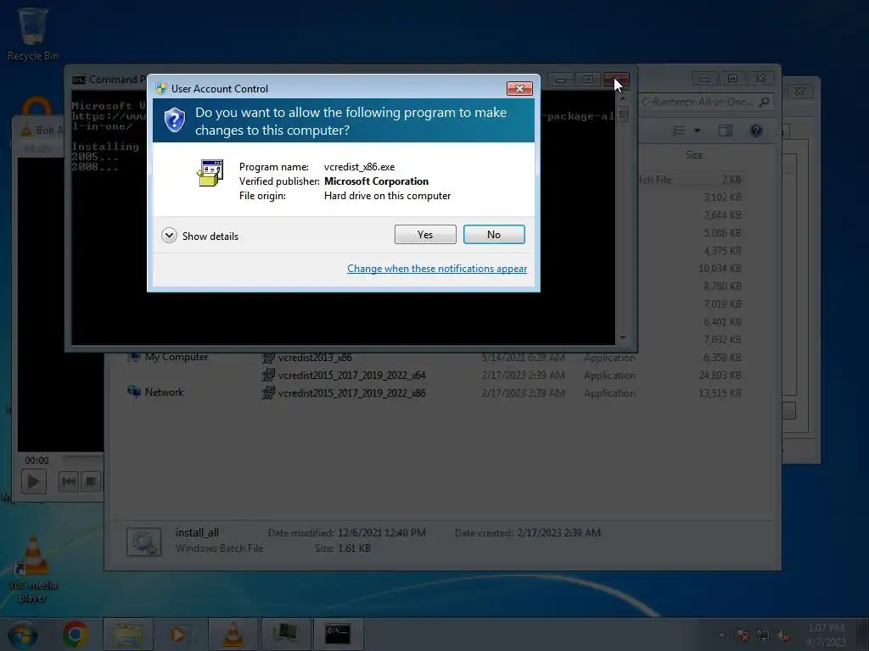The height and width of the screenshot is (651, 869).
Task: Switch to VLC taskbar button
Action: [233, 634]
